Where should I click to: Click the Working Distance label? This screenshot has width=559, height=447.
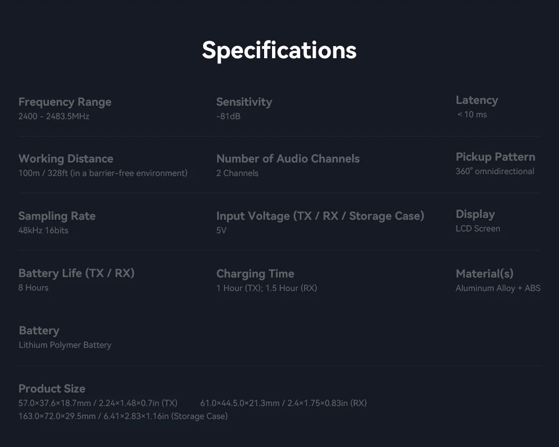66,159
